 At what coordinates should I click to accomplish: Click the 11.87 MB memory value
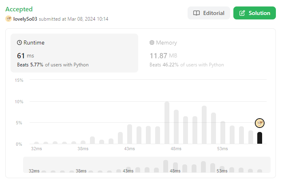click(163, 55)
